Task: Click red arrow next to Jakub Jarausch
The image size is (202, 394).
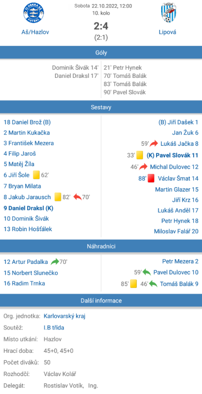Action: click(x=77, y=197)
